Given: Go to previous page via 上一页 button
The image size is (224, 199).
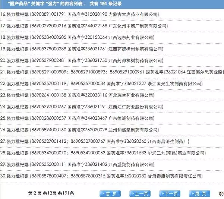Looking at the screenshot, I should [140, 193].
